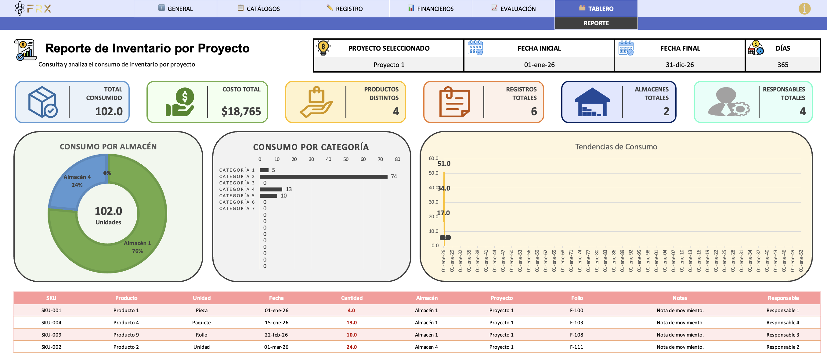Go to the EVALUACIÓN tab
Image resolution: width=827 pixels, height=353 pixels.
click(x=513, y=9)
